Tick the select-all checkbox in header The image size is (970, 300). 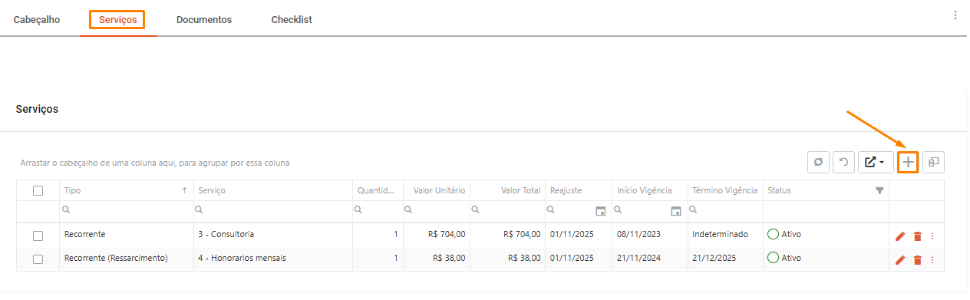pyautogui.click(x=38, y=190)
